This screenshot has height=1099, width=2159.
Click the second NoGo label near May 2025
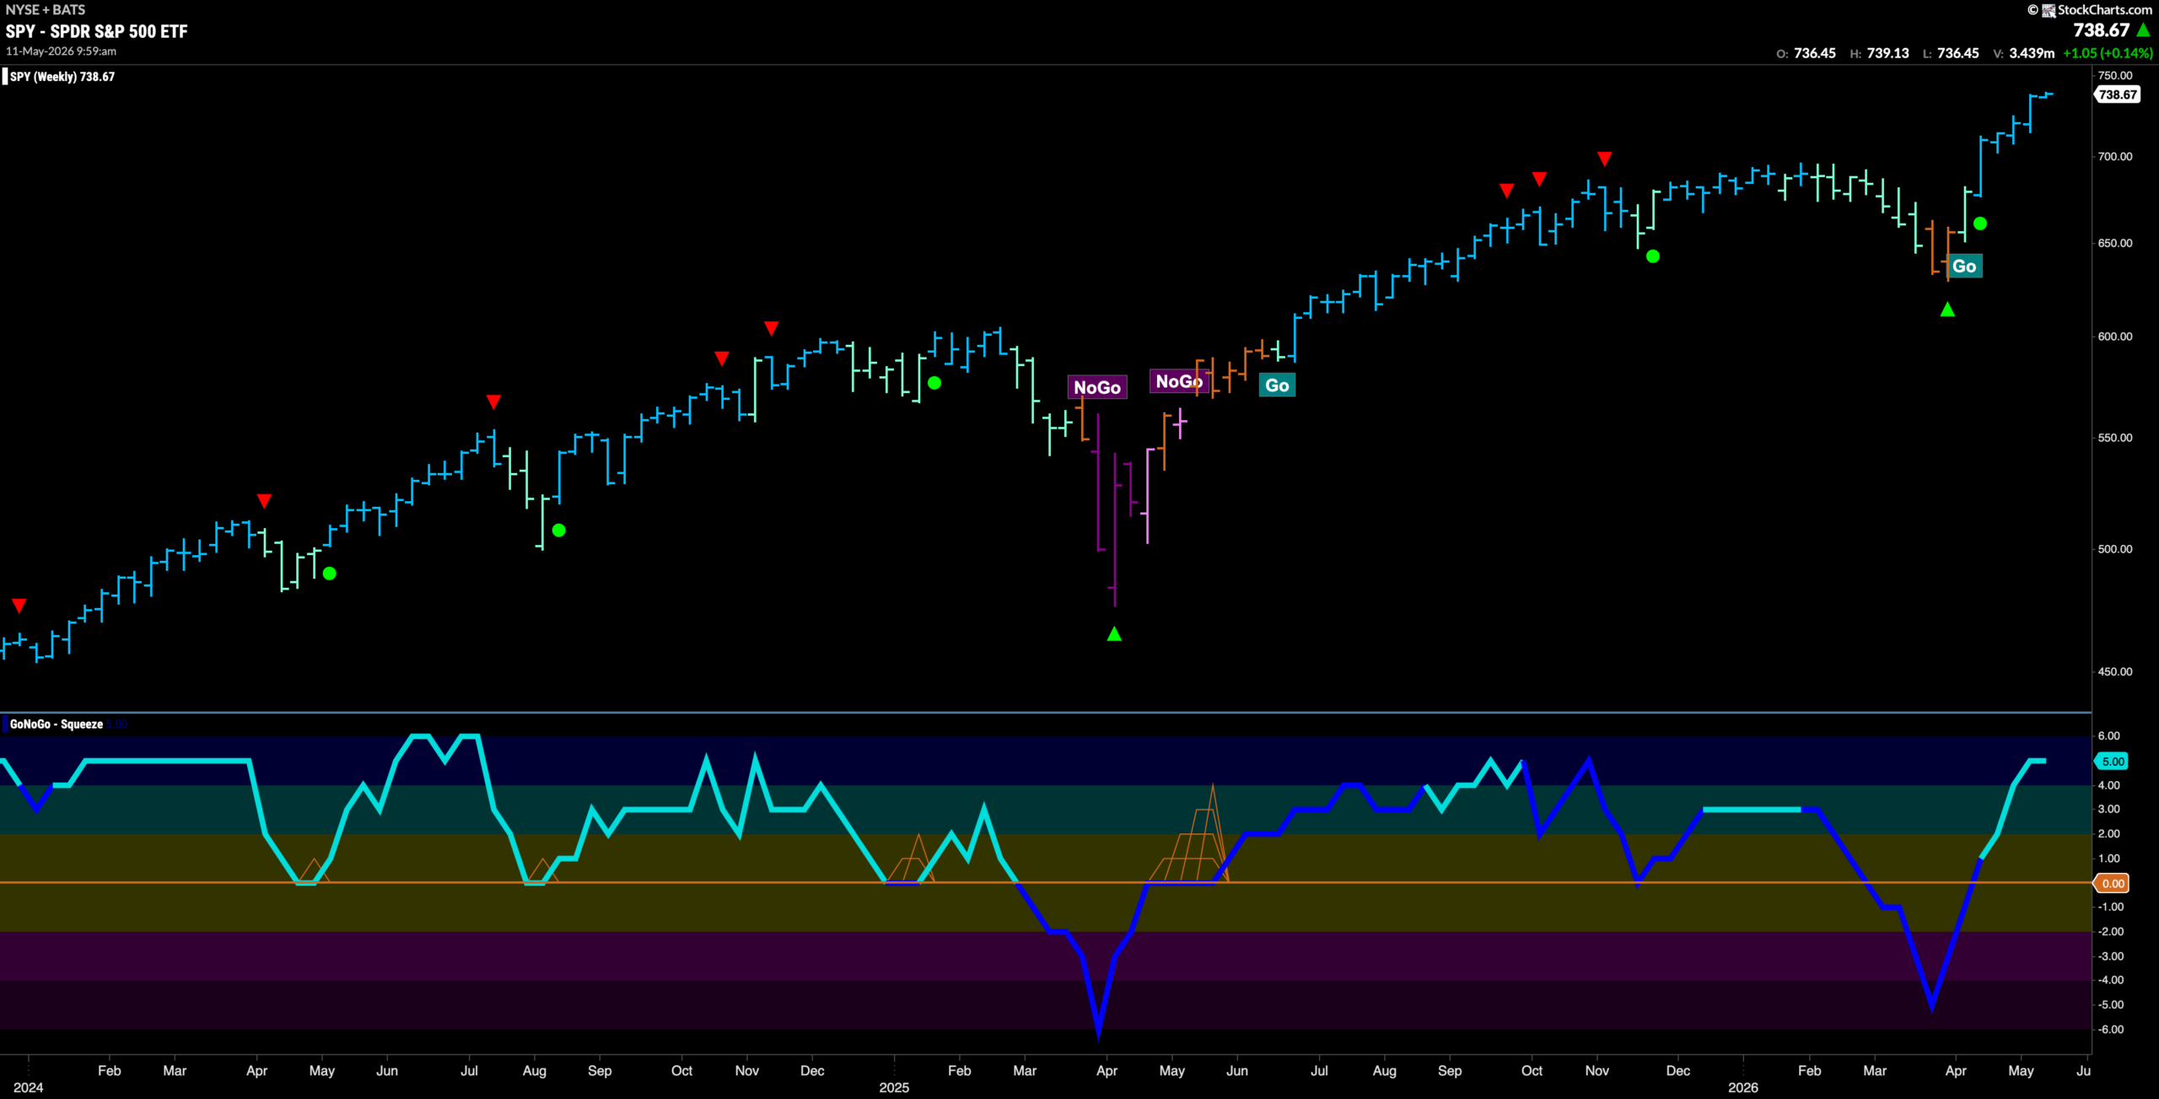click(x=1178, y=381)
